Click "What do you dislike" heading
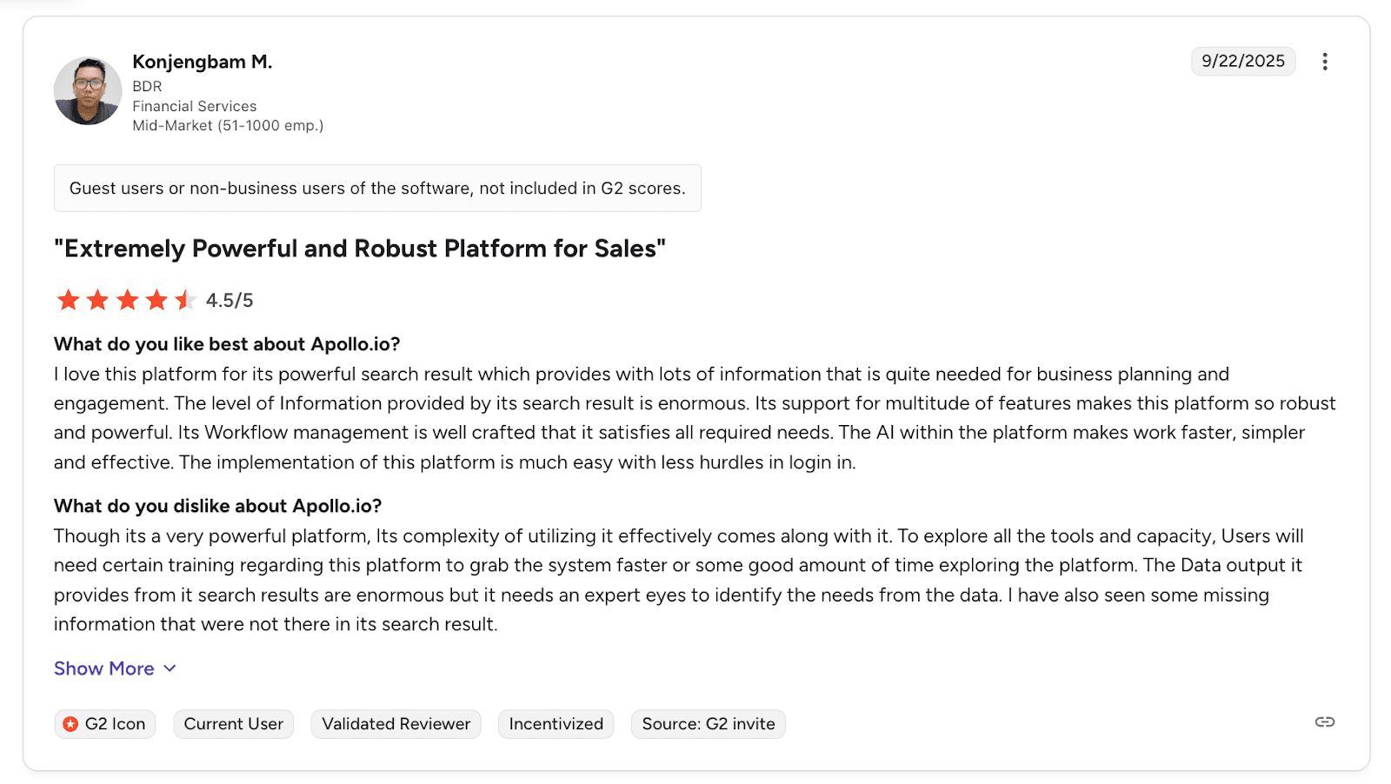Viewport: 1391px width, 784px height. [217, 506]
